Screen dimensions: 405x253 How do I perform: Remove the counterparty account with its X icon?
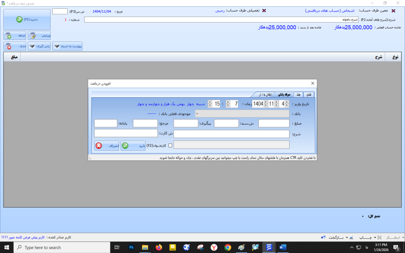[393, 11]
